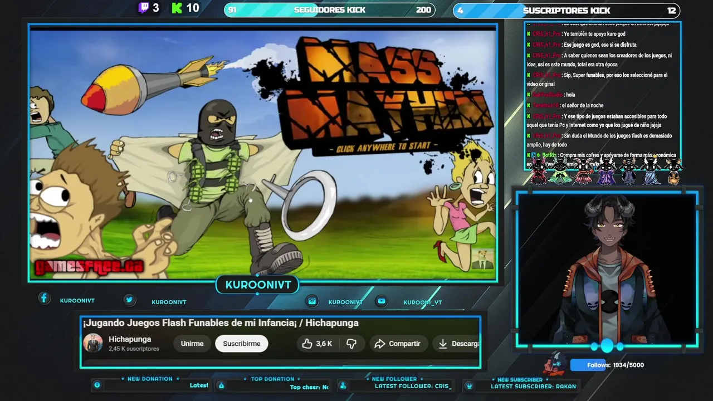Click the coin icon under New Donation
Viewport: 713px width, 401px height.
click(x=97, y=385)
